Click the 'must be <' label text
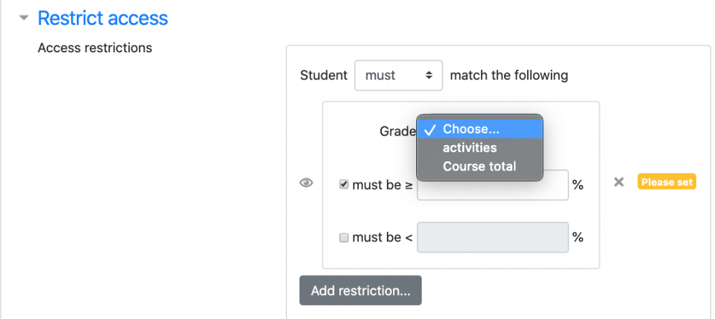715x319 pixels. [x=382, y=237]
